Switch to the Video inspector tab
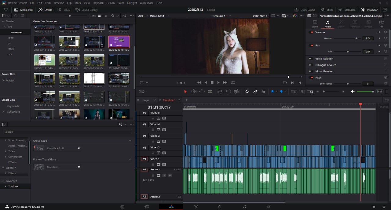The height and width of the screenshot is (210, 391). pyautogui.click(x=315, y=24)
